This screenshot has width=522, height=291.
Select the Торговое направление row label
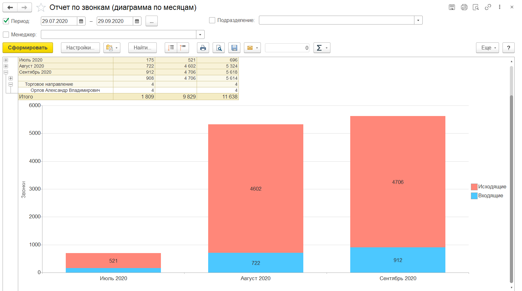[49, 84]
